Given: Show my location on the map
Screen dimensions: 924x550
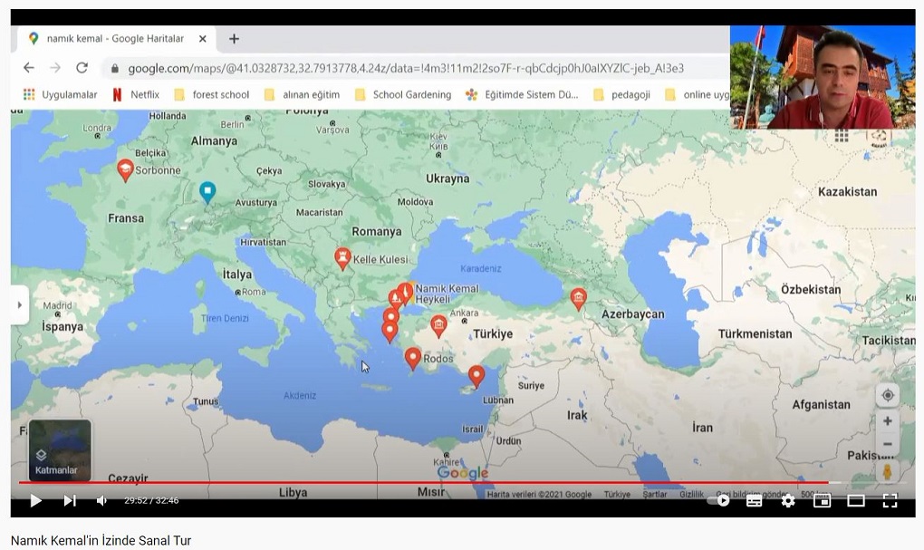Looking at the screenshot, I should 888,395.
